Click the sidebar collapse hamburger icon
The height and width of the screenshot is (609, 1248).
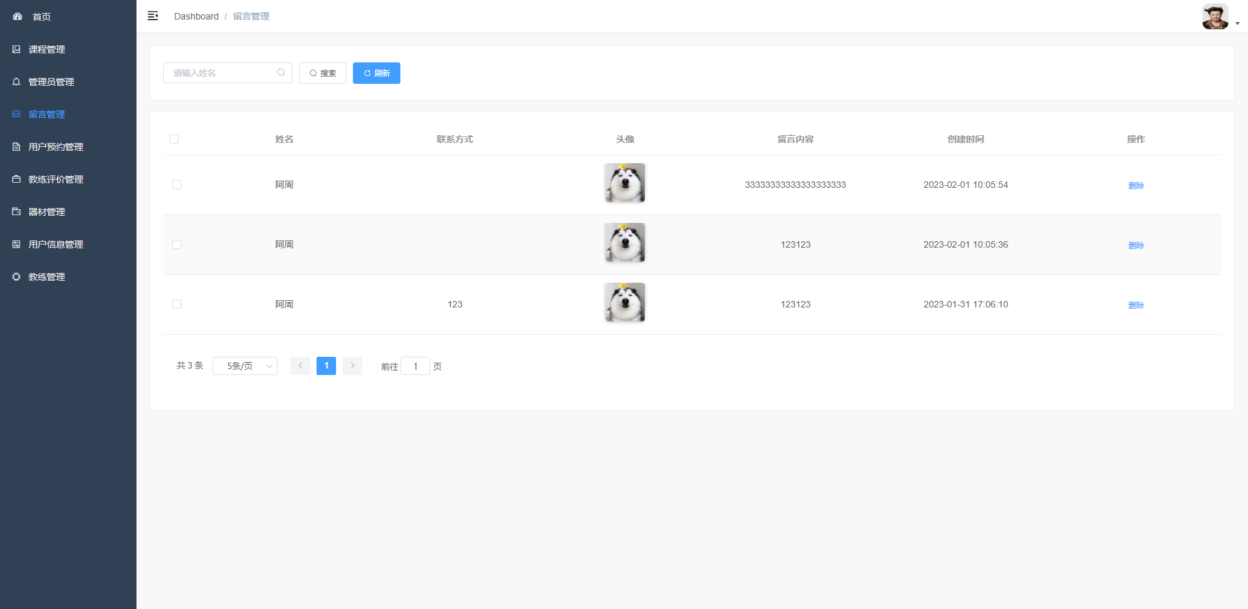[153, 16]
